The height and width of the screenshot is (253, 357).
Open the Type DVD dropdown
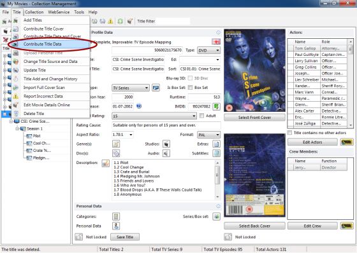pos(209,50)
